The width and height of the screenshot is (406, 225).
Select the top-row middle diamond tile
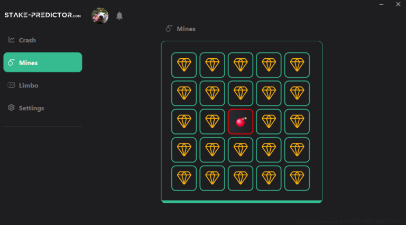241,65
